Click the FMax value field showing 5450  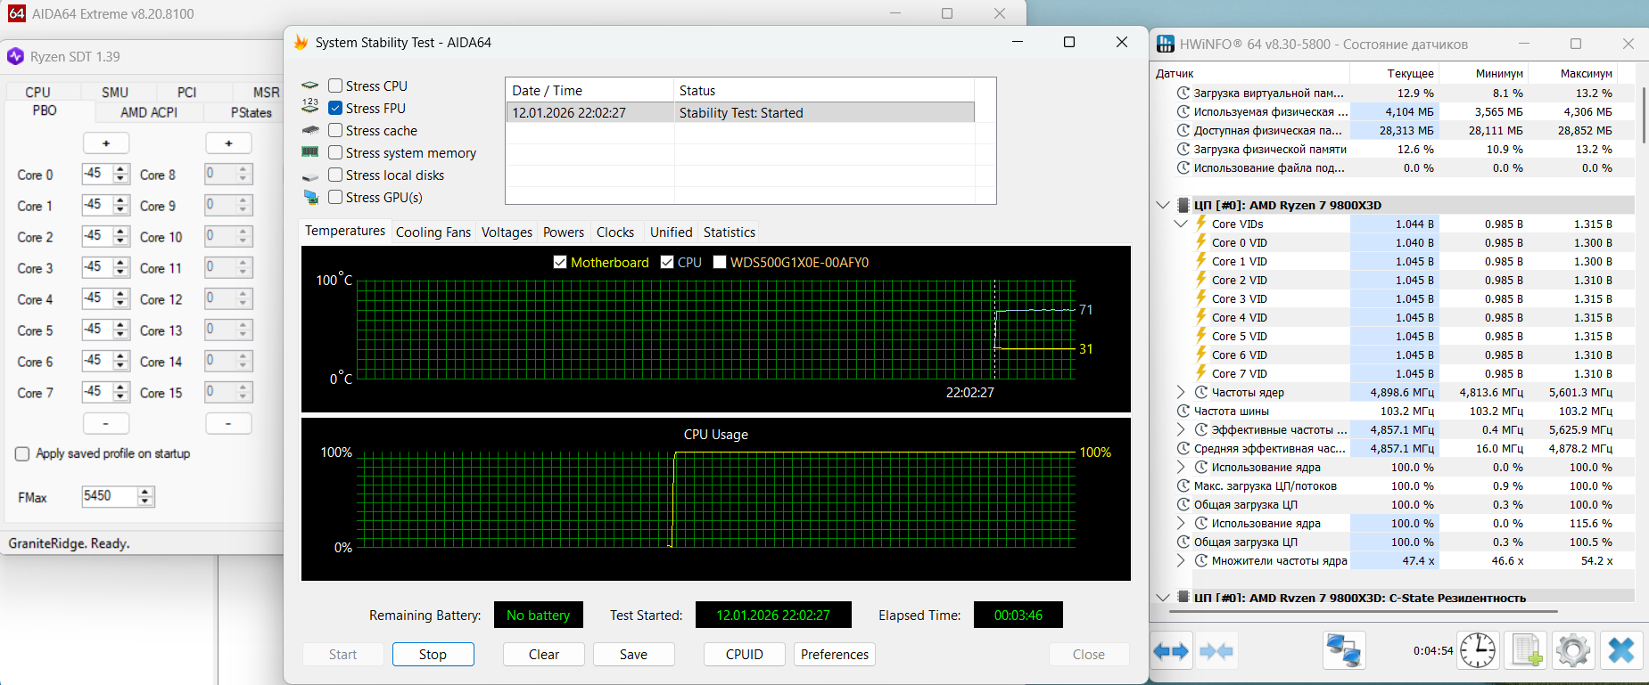click(109, 496)
